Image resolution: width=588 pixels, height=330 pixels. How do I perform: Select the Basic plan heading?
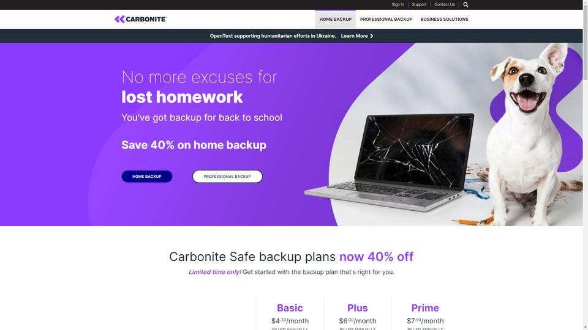[x=290, y=308]
